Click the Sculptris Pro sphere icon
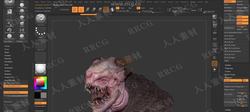This screenshot has height=112, width=250. pos(112,10)
